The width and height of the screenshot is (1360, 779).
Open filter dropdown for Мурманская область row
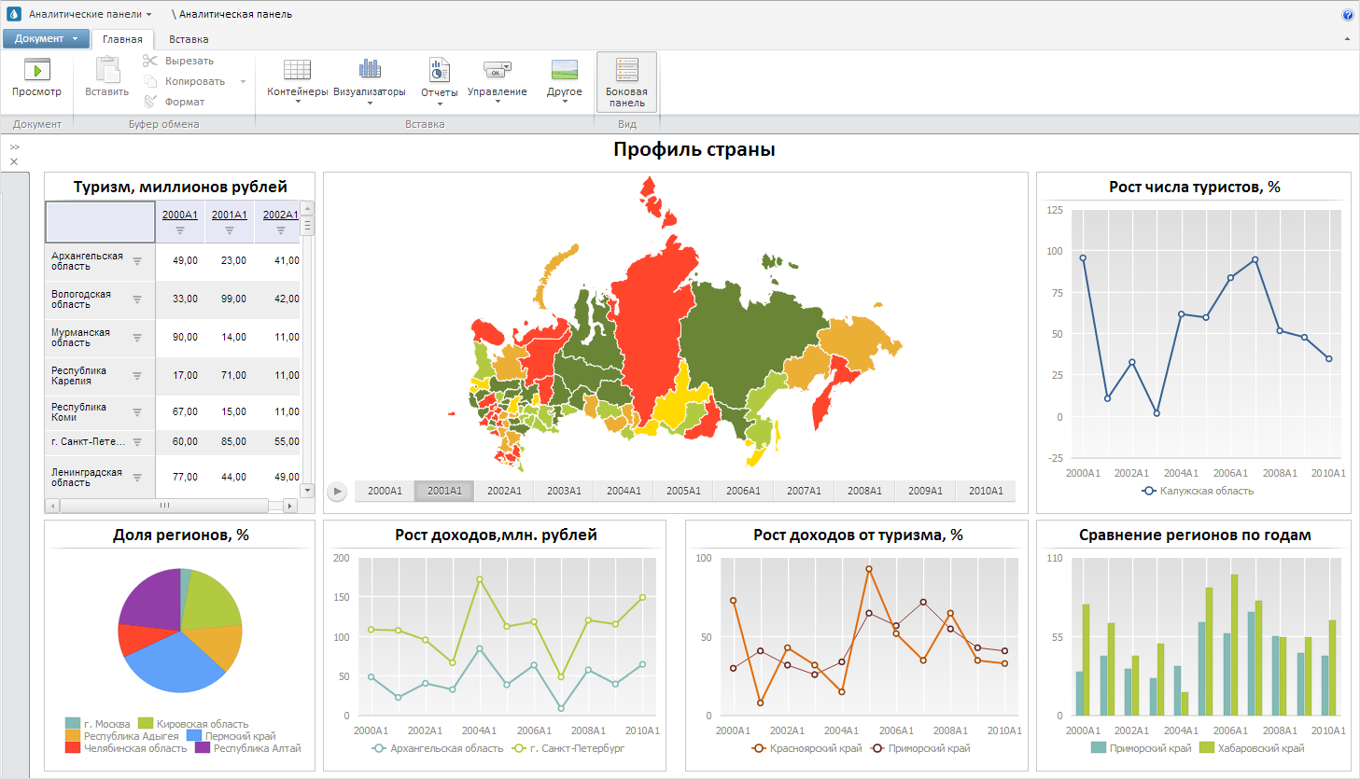[137, 338]
